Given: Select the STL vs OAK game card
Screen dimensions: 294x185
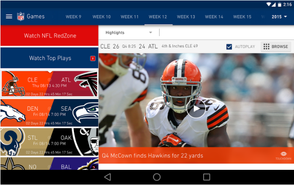Looking at the screenshot, I should pyautogui.click(x=50, y=142).
